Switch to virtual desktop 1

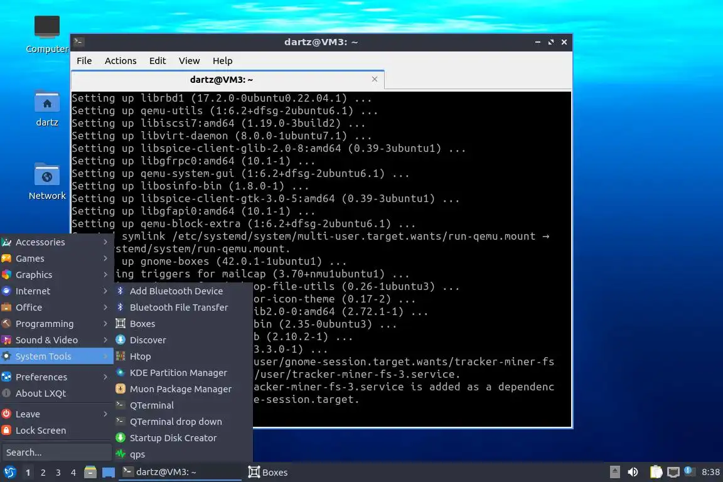point(28,473)
